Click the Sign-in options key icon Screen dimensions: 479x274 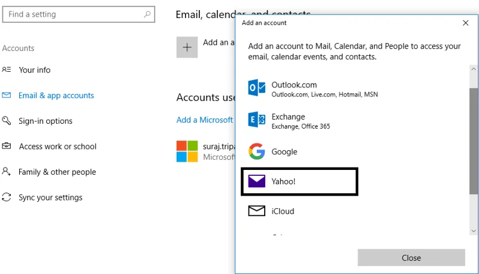point(7,120)
